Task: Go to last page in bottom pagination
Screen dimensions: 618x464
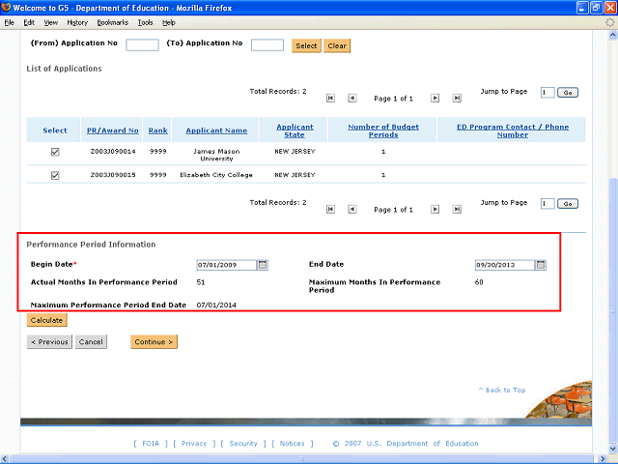Action: (x=457, y=209)
